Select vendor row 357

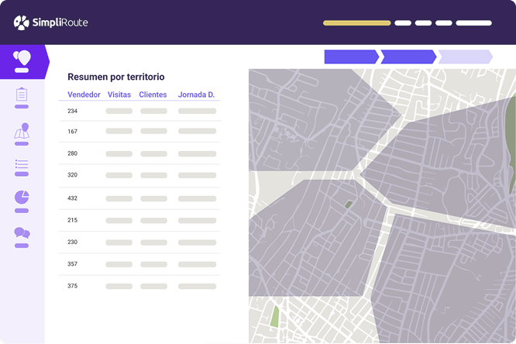pos(139,264)
